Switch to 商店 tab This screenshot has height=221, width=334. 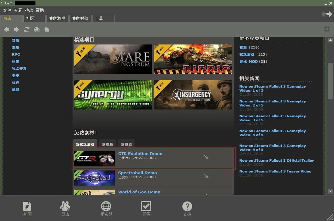pos(11,19)
